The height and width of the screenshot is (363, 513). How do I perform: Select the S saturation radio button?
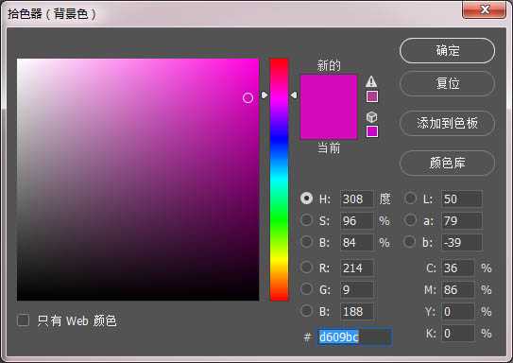point(306,220)
